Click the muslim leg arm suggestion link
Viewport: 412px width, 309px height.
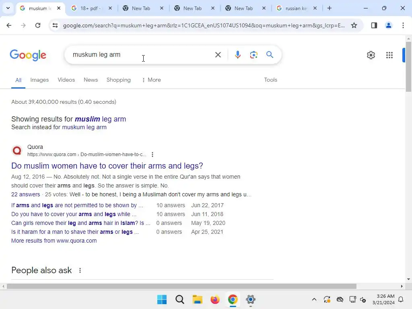(100, 119)
